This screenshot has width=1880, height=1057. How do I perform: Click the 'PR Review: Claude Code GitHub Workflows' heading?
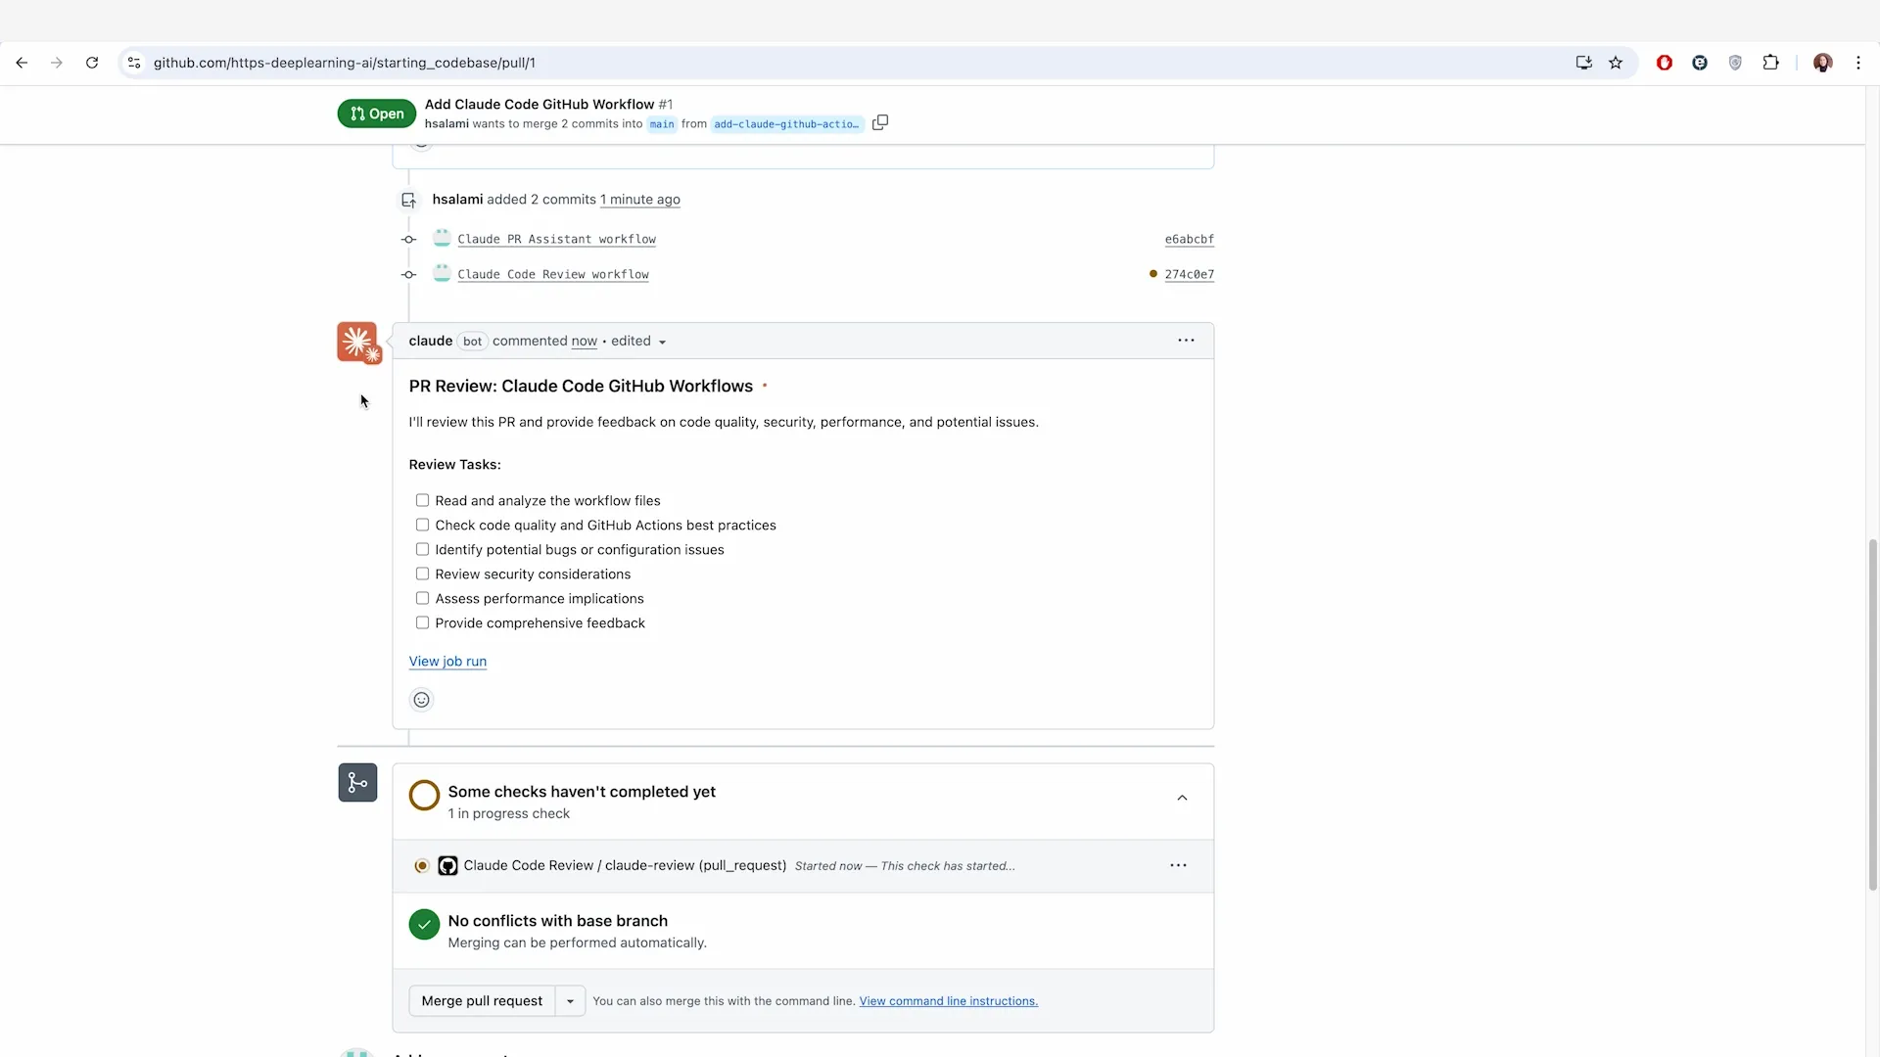click(581, 387)
